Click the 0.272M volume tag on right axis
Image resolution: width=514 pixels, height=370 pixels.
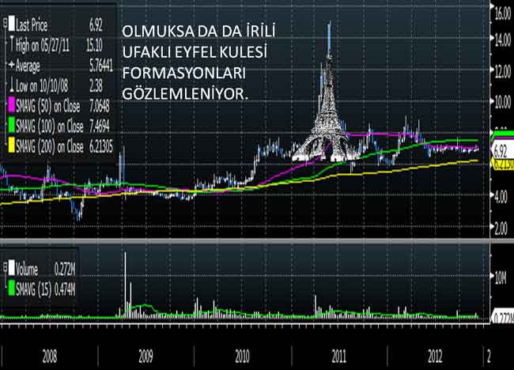tap(502, 317)
